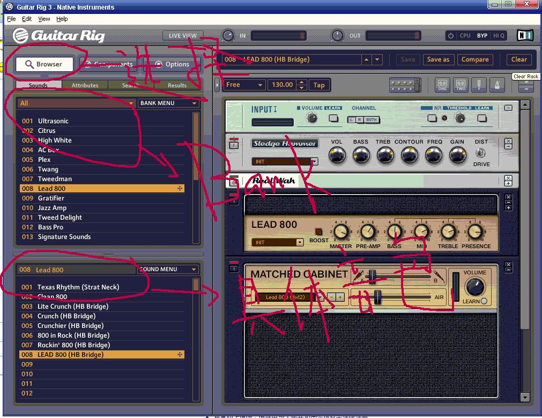The height and width of the screenshot is (418, 542).
Task: Click minus button beside cabinet selector
Action: tap(331, 297)
